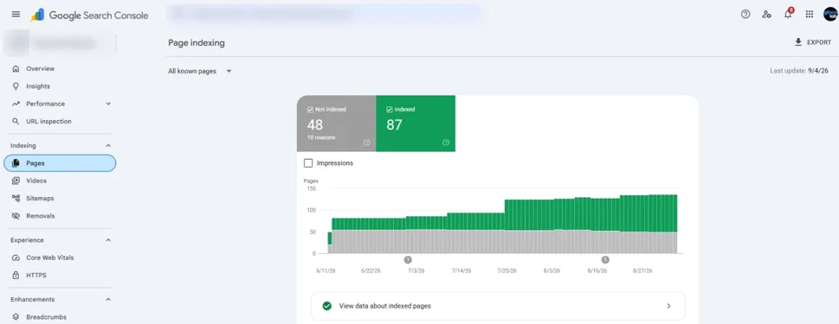Click help icon on Indexed card
Viewport: 839px width, 324px height.
(x=446, y=143)
